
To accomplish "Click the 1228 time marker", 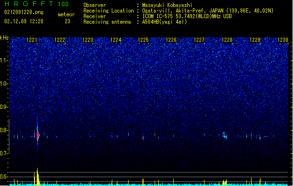I will (x=227, y=40).
